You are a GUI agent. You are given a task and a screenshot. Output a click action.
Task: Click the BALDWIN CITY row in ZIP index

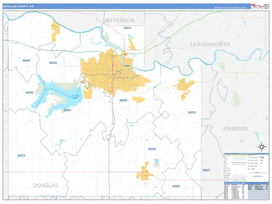coord(235,187)
